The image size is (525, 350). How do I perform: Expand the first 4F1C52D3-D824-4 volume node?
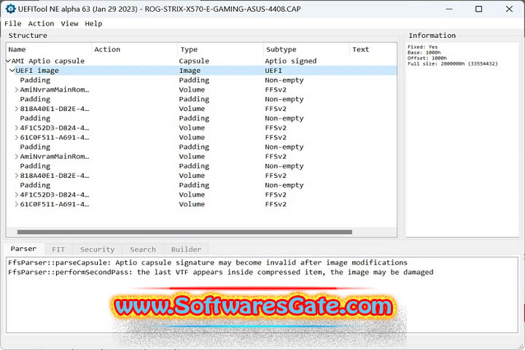pos(17,128)
